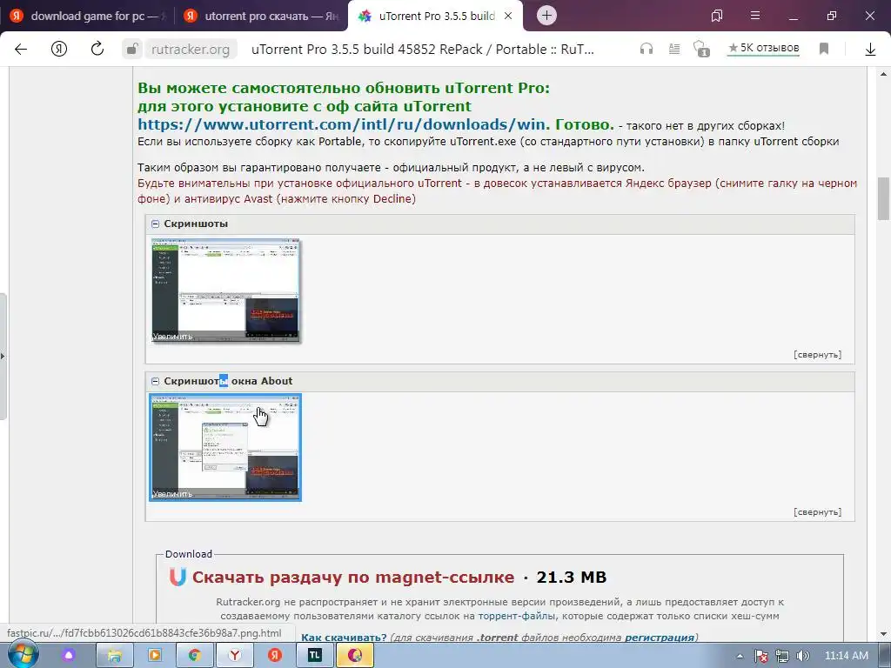Screen dimensions: 891x668
Task: Collapse the Скриншоты spoiler via its minus icon
Action: click(x=155, y=224)
